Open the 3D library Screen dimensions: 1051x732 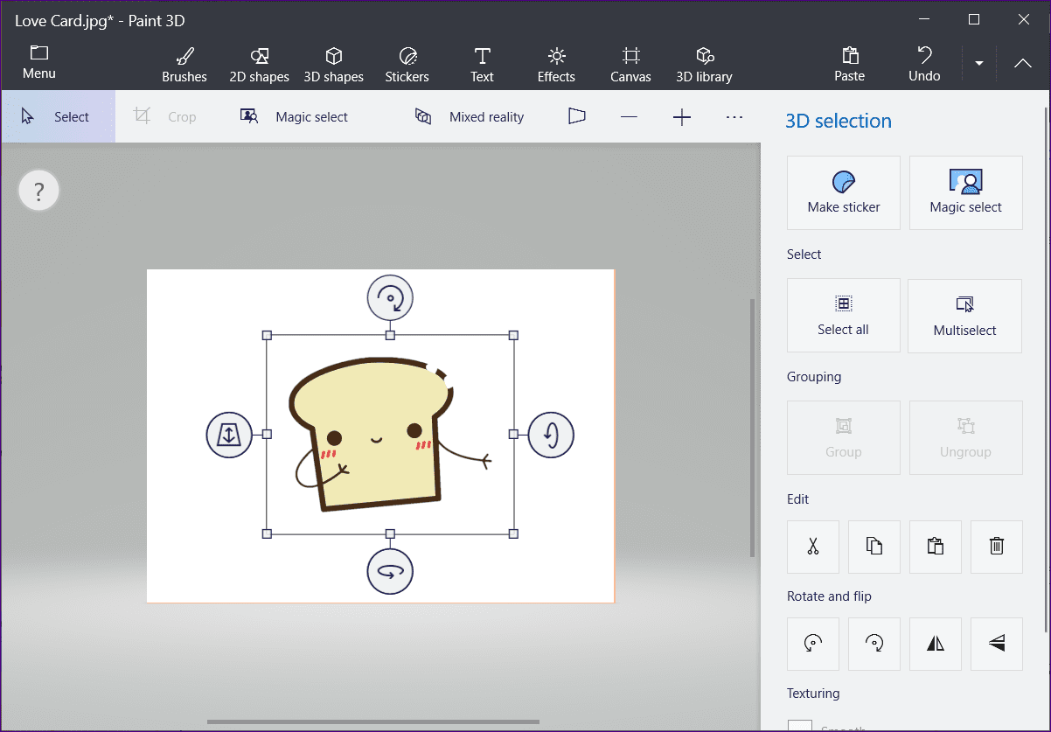pyautogui.click(x=704, y=66)
